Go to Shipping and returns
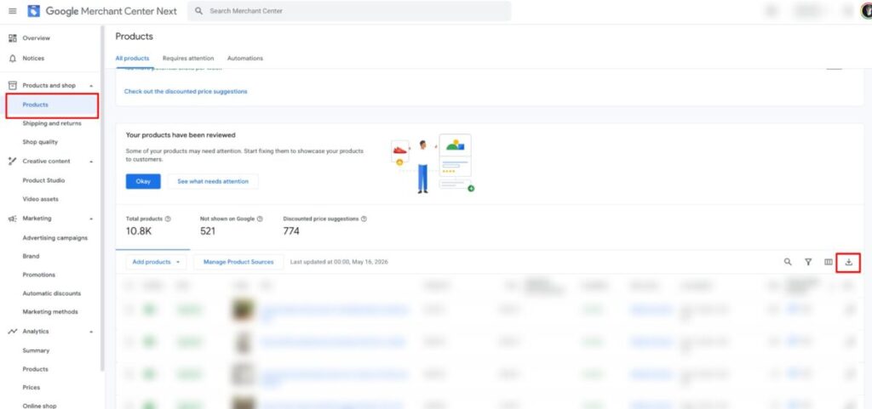 tap(52, 124)
